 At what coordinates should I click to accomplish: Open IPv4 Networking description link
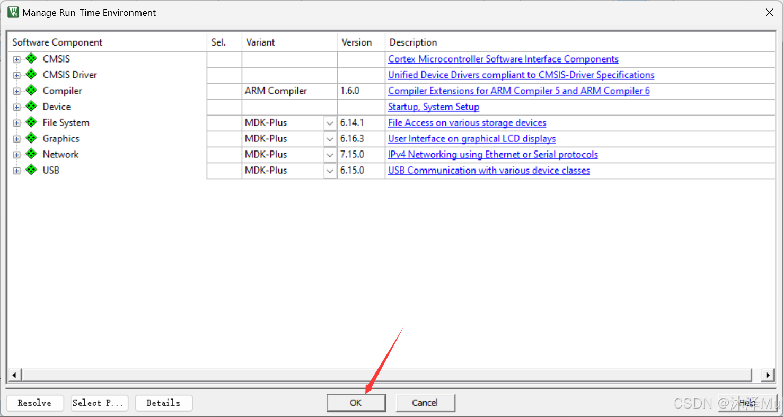click(x=493, y=154)
